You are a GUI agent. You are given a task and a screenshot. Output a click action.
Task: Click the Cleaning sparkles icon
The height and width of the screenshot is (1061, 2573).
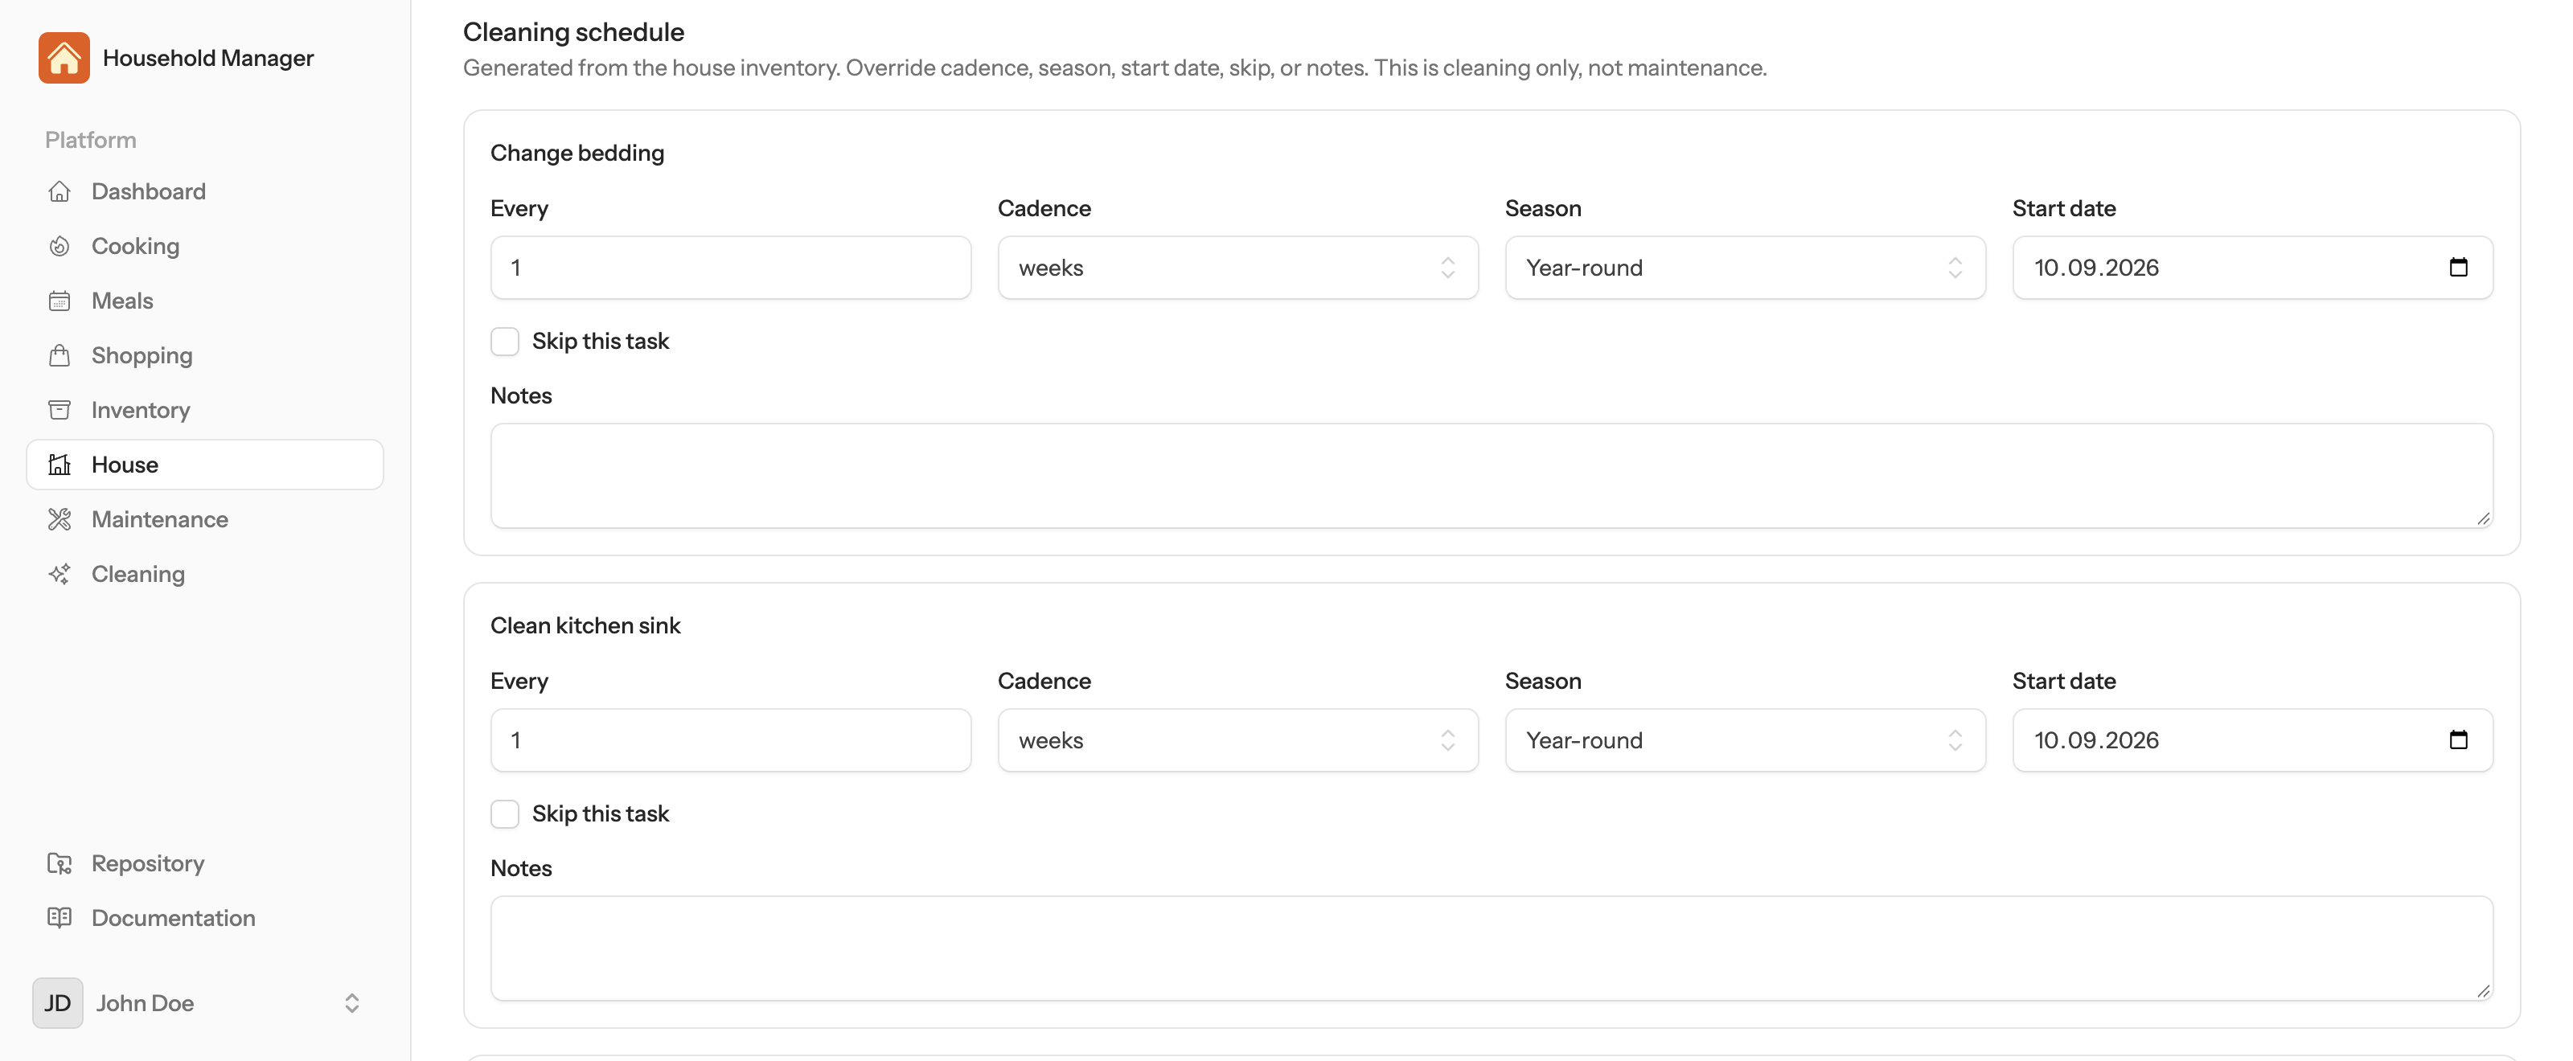pos(60,575)
